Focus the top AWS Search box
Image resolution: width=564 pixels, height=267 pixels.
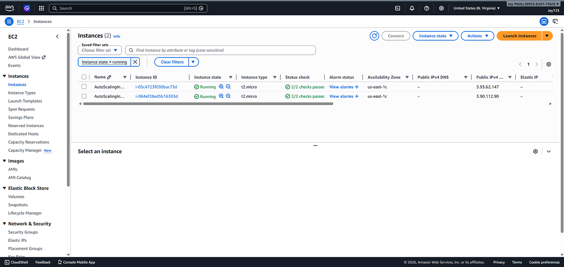click(x=128, y=8)
